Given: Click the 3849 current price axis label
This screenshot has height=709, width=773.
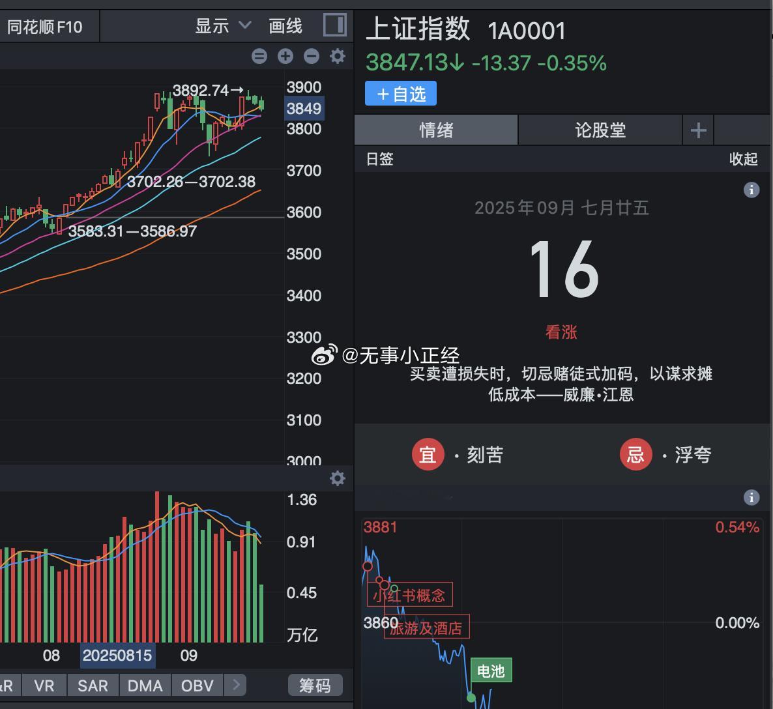Looking at the screenshot, I should tap(304, 108).
